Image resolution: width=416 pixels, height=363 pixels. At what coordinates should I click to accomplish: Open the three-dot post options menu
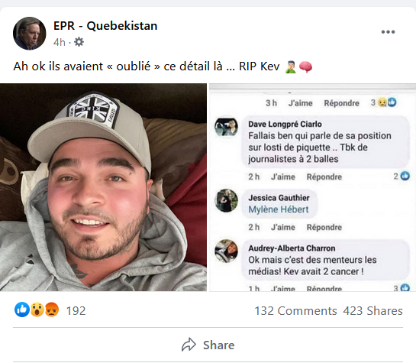(x=388, y=32)
